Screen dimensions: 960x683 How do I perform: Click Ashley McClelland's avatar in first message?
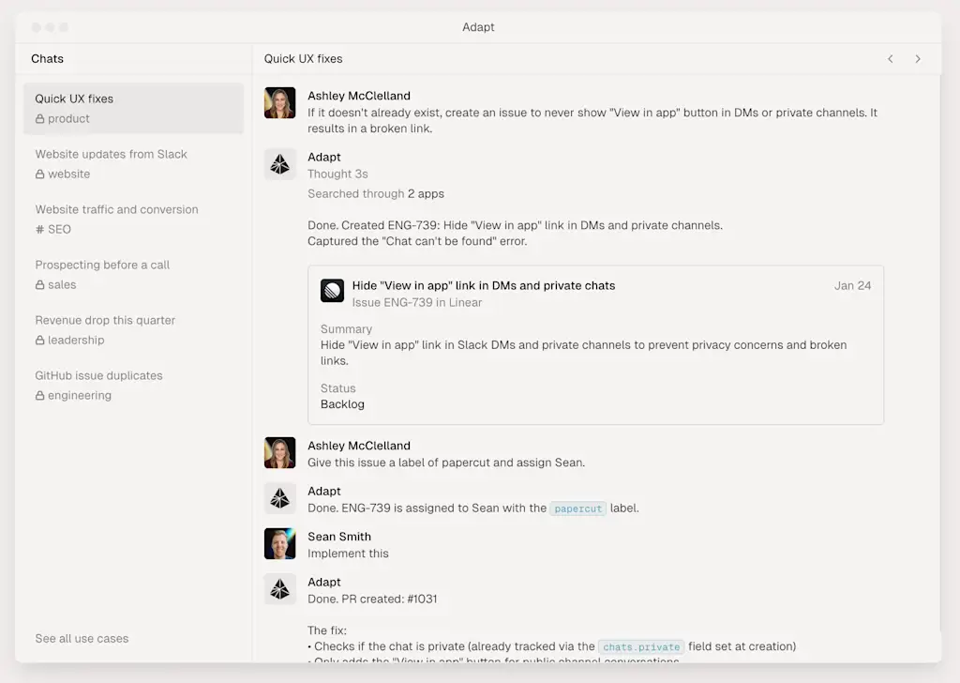coord(279,103)
